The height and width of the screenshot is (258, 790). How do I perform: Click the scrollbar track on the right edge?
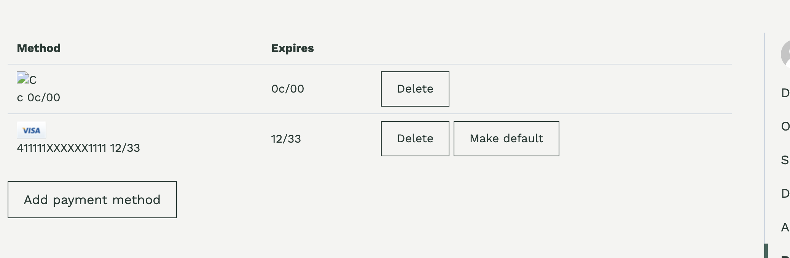tap(765, 152)
